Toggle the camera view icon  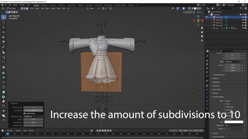tap(202, 36)
